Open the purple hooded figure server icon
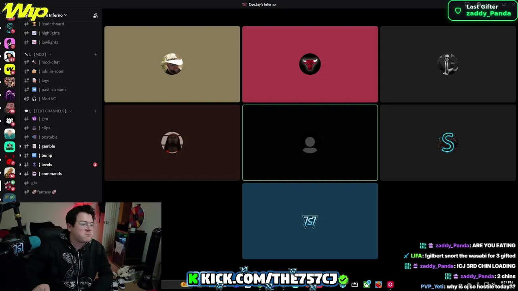518x291 pixels. click(x=10, y=95)
